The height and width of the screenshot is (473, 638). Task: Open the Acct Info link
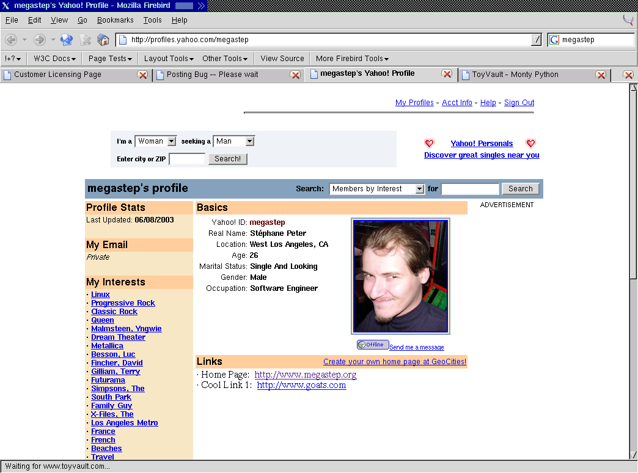pos(457,103)
